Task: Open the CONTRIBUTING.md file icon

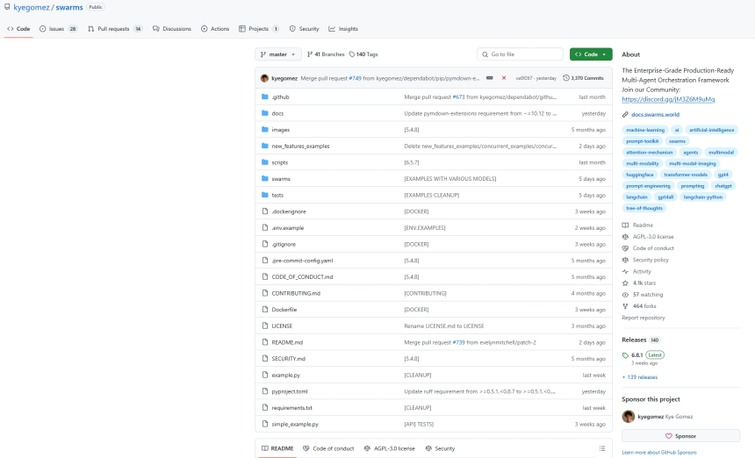Action: coord(265,293)
